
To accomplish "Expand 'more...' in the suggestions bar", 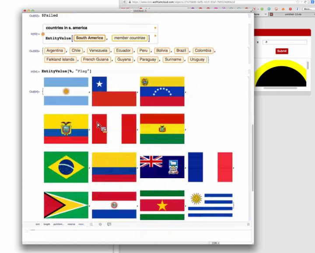I will coord(81,224).
